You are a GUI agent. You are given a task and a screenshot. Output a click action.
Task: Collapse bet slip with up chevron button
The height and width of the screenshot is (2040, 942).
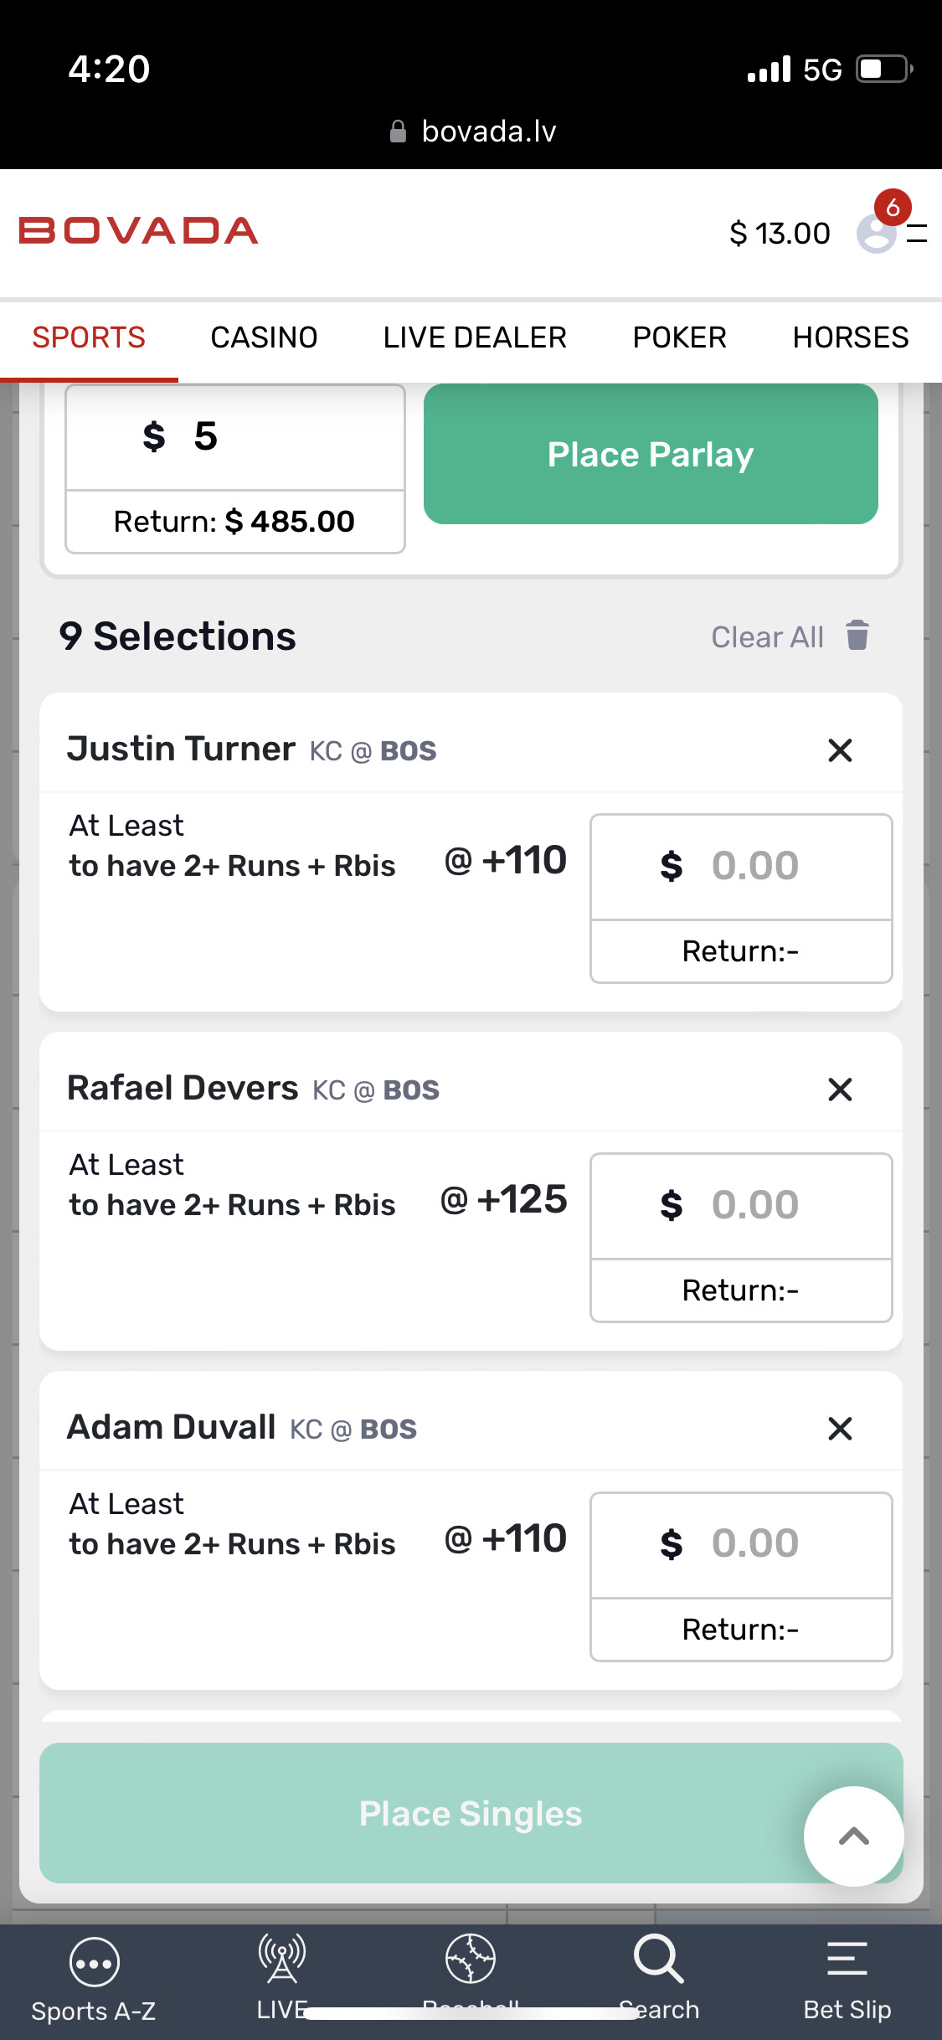[853, 1837]
